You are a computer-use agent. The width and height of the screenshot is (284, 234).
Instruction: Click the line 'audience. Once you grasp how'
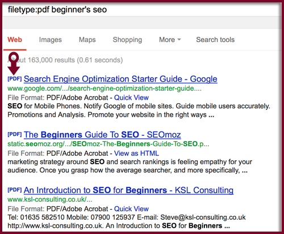tap(127, 171)
